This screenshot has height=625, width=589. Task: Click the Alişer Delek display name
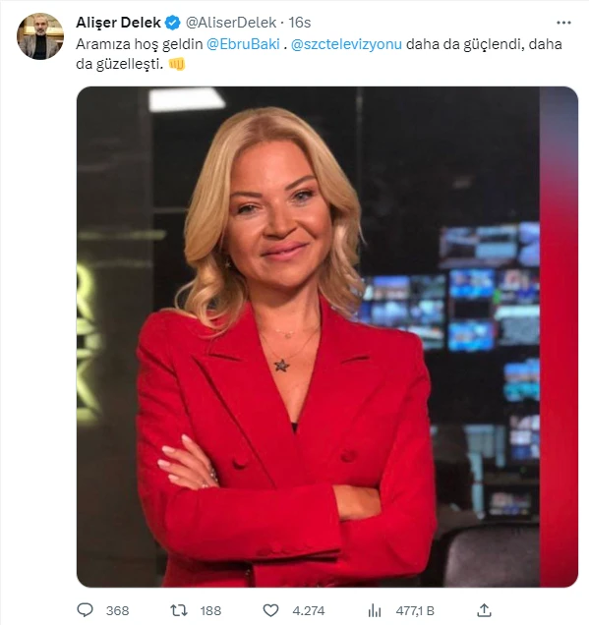click(118, 23)
